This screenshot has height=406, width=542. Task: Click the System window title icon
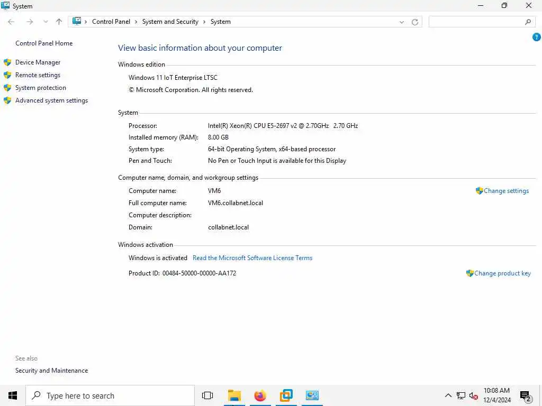(5, 5)
